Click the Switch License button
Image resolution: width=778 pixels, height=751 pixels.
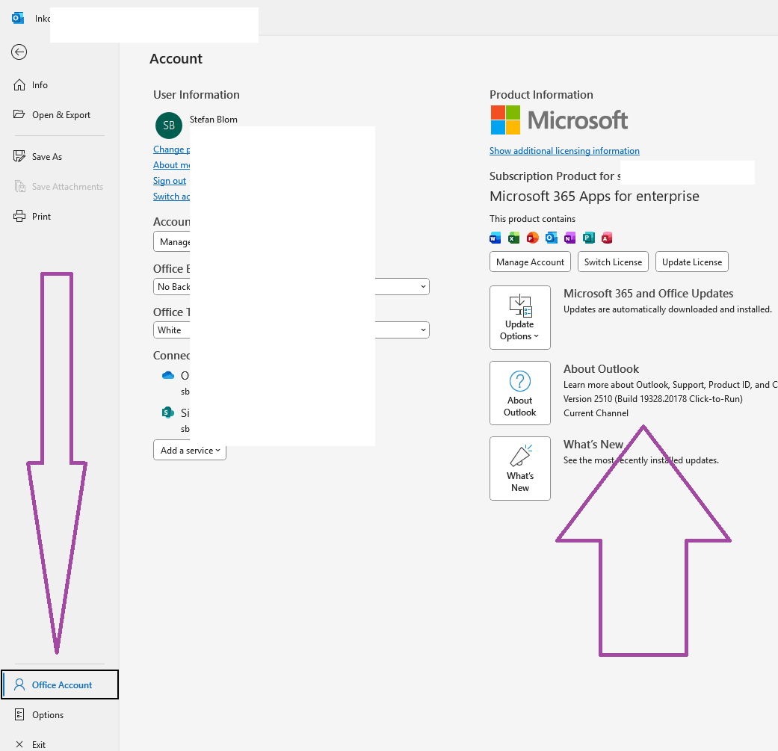tap(613, 262)
